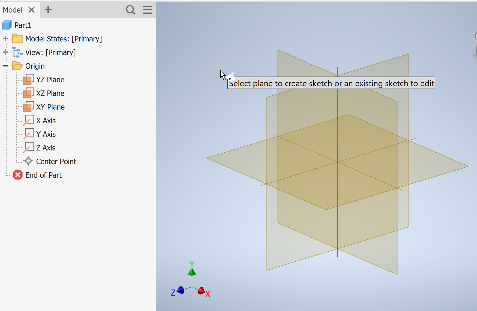Add a new browser panel tab
This screenshot has width=477, height=311.
pyautogui.click(x=48, y=10)
